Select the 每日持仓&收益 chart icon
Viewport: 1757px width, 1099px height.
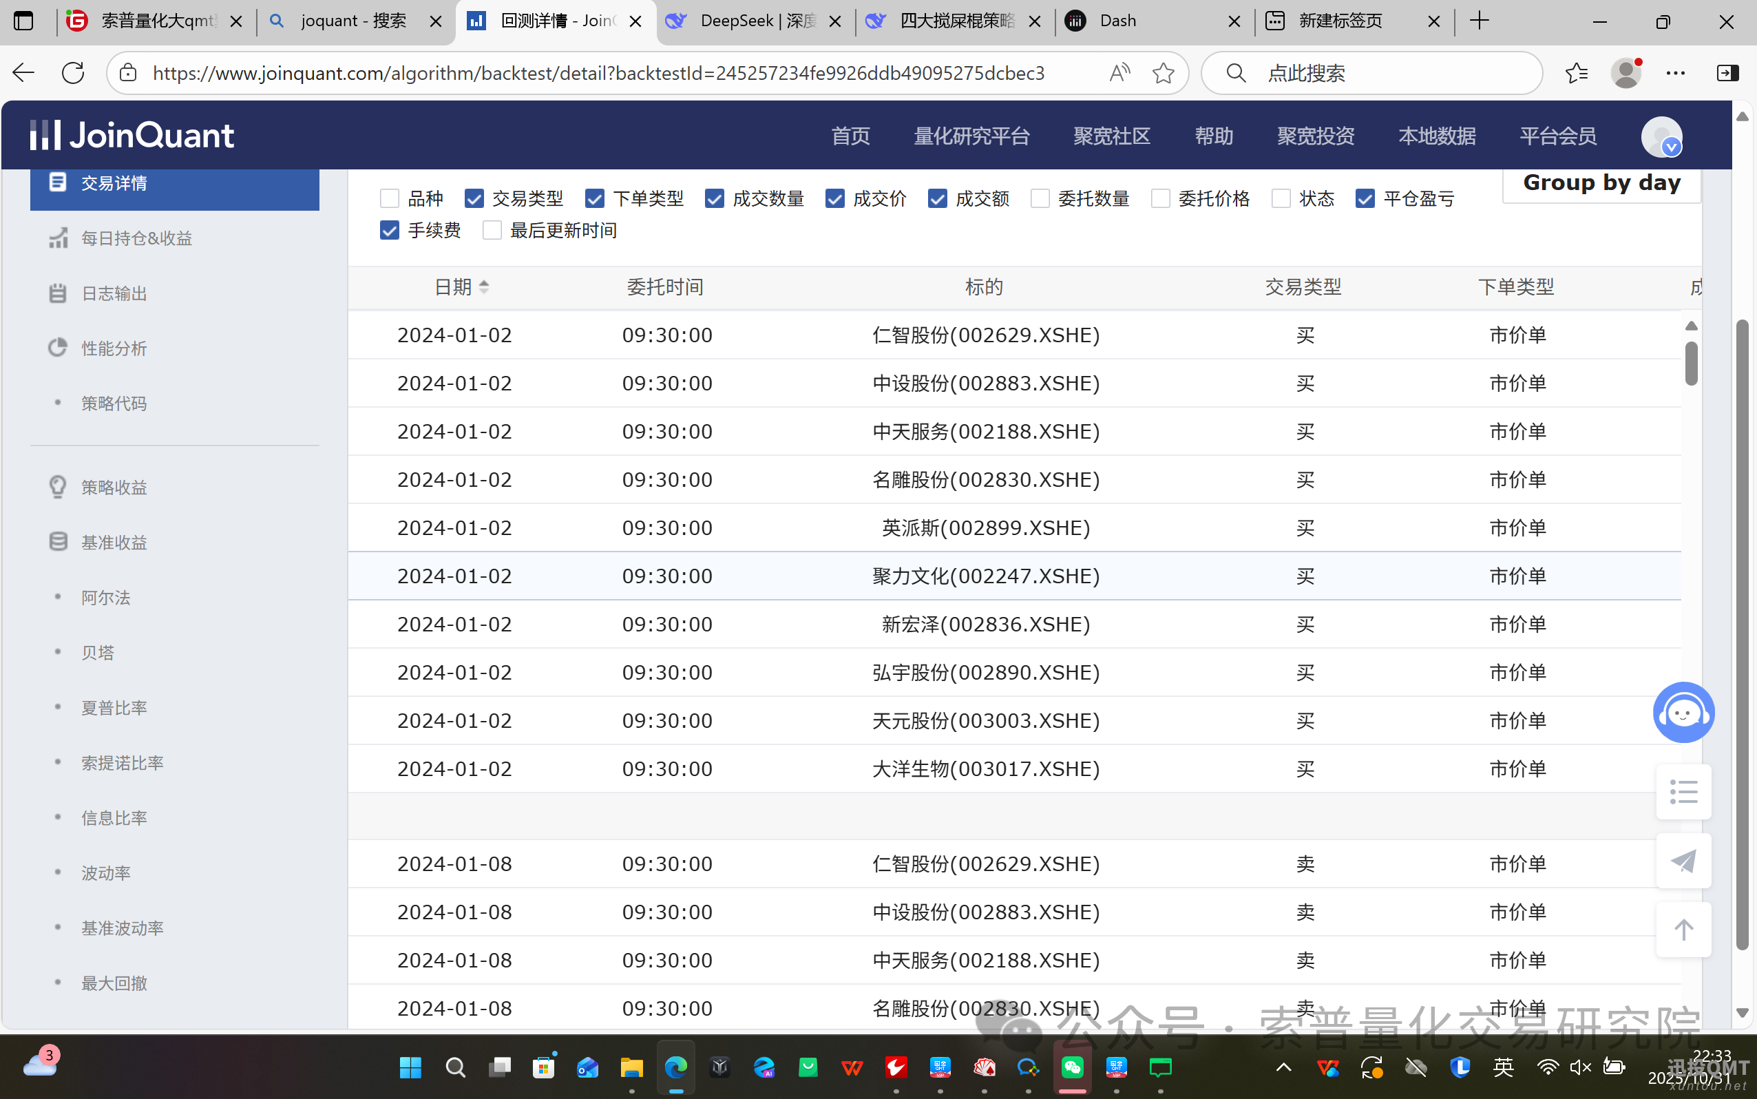(58, 238)
